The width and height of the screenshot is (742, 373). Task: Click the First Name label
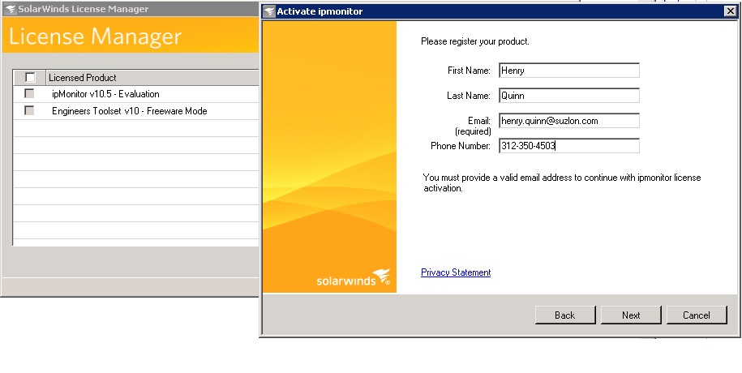pyautogui.click(x=469, y=71)
